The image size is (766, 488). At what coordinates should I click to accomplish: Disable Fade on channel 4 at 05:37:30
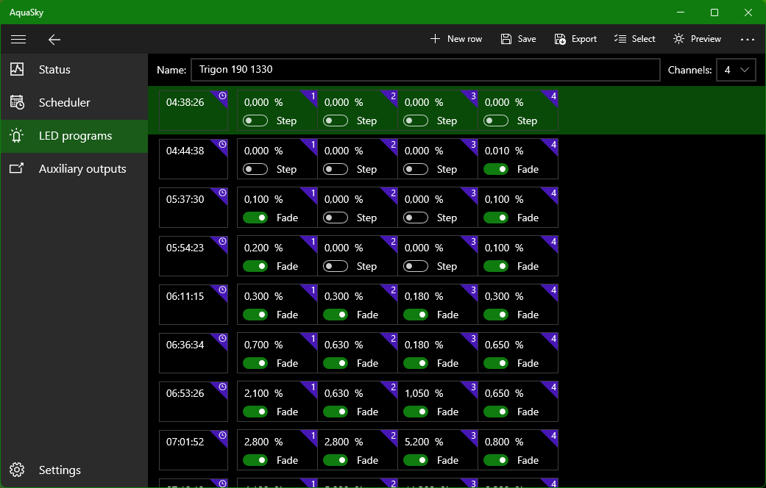[x=497, y=218]
